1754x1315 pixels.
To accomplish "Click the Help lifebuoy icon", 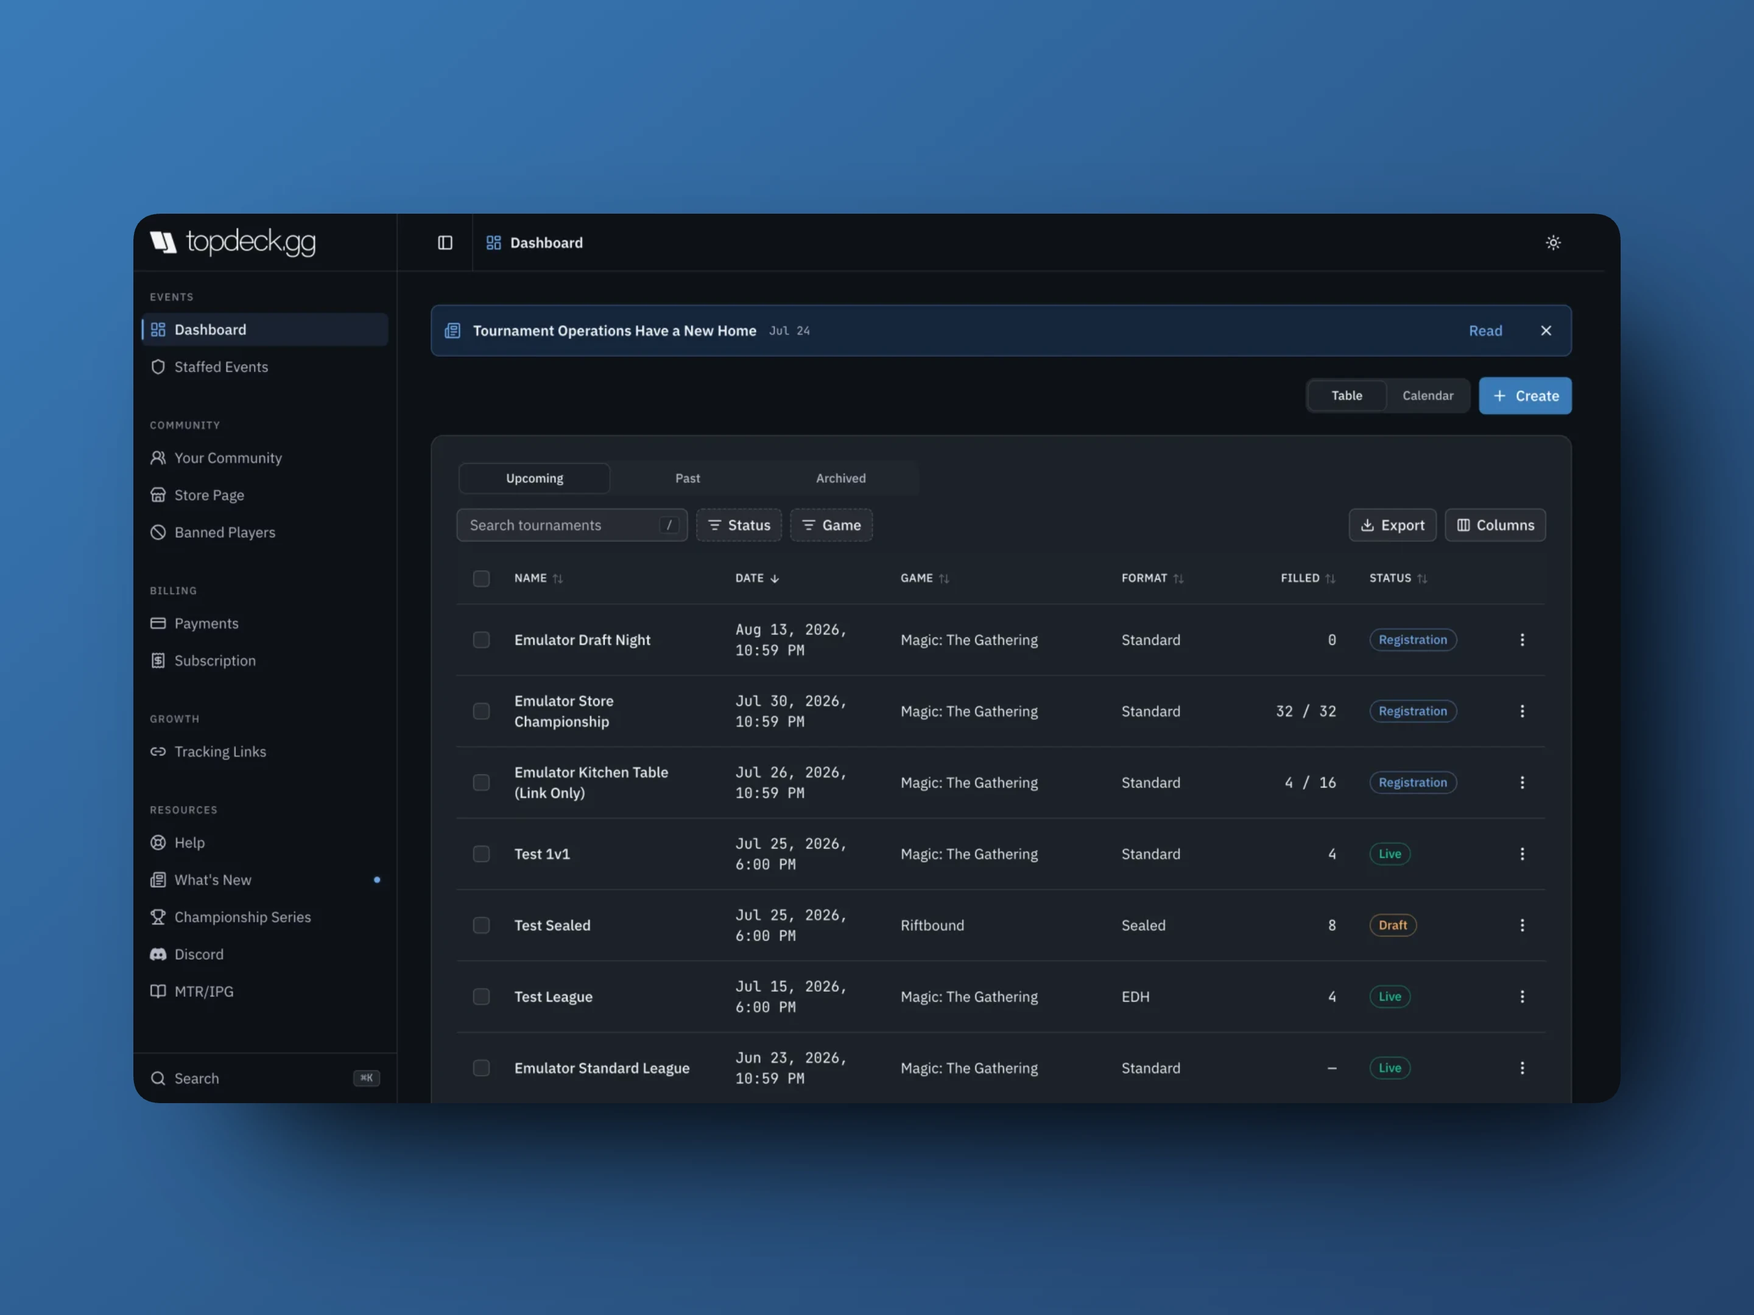I will click(158, 843).
